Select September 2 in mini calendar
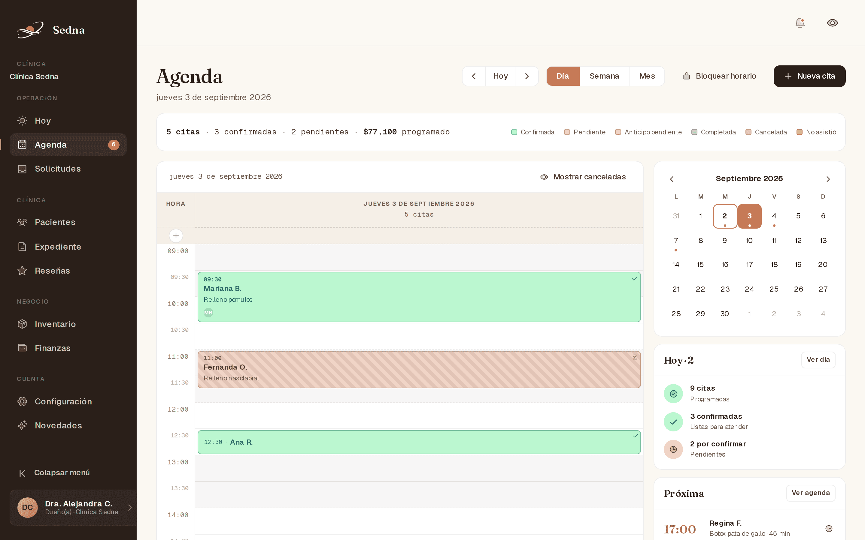The image size is (865, 540). [x=725, y=216]
